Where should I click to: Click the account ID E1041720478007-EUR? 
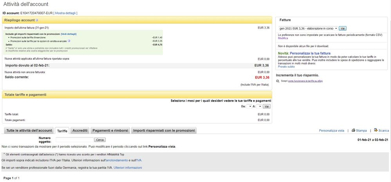click(x=36, y=13)
